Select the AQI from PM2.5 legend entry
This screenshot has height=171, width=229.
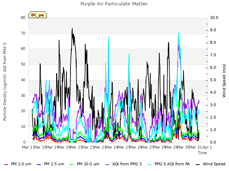(x=123, y=164)
